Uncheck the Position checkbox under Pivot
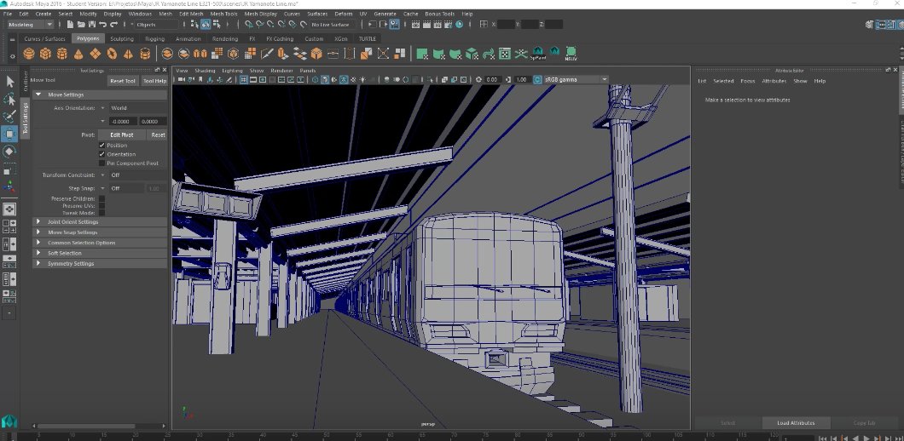904x441 pixels. click(102, 146)
